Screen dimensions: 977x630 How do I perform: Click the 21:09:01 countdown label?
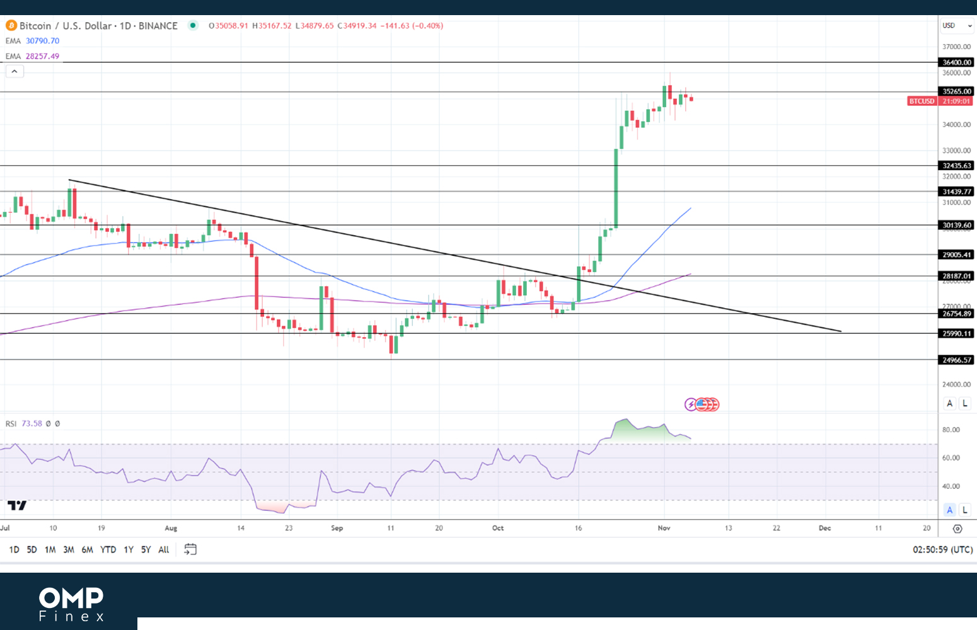click(957, 101)
